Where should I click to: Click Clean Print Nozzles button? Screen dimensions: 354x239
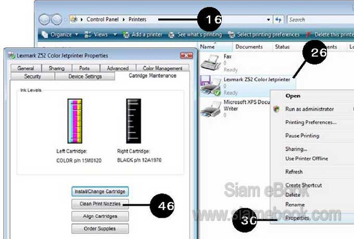pos(100,204)
